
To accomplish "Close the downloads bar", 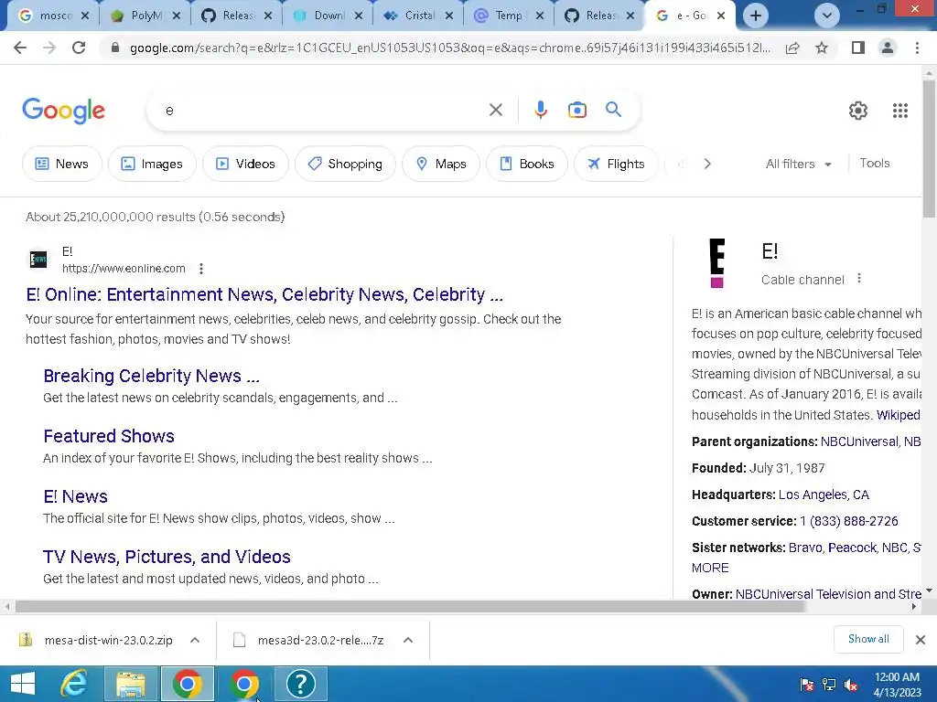I will (921, 640).
